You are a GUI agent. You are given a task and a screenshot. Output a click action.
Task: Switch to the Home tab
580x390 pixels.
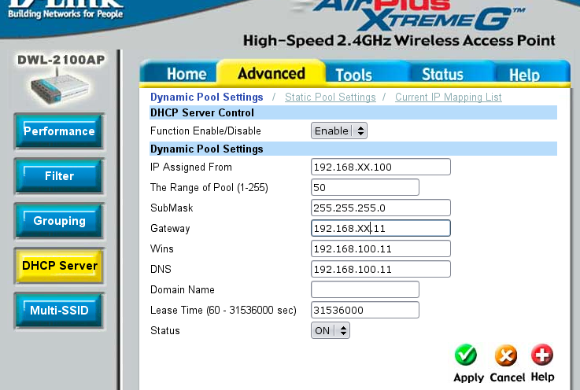tap(186, 74)
